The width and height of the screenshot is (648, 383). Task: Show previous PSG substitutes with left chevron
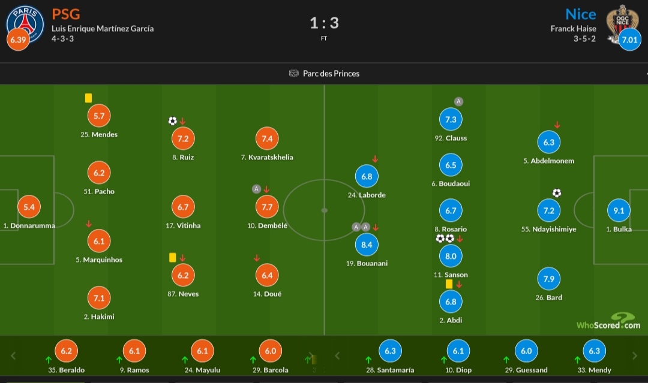[x=13, y=355]
